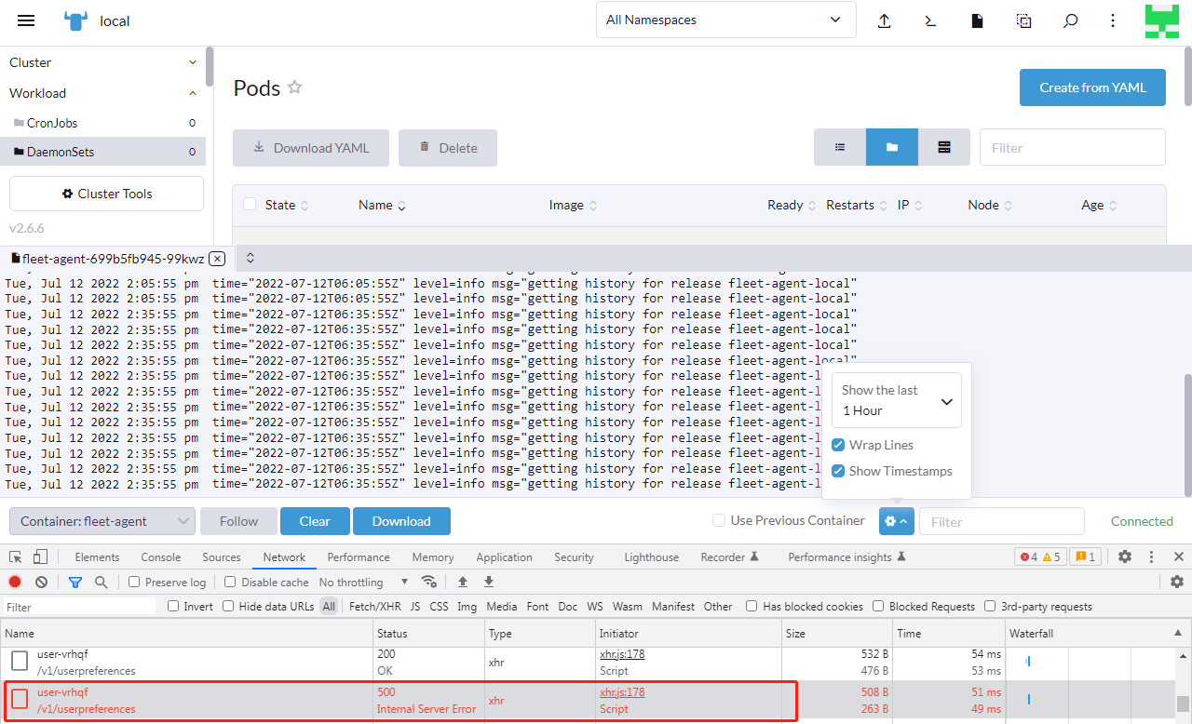1192x724 pixels.
Task: Click the import YAML upload icon
Action: click(884, 20)
